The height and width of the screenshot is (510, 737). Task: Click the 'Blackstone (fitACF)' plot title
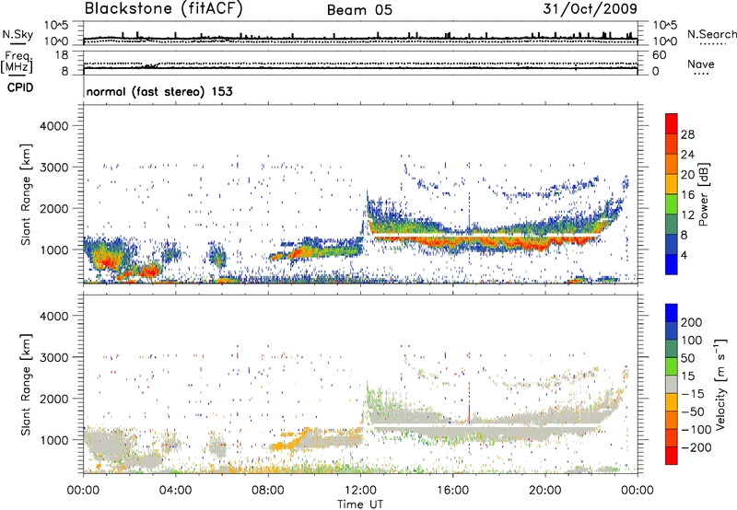(164, 9)
